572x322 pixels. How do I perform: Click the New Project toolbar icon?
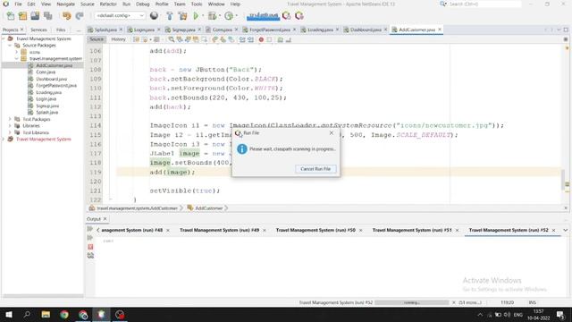tap(22, 16)
